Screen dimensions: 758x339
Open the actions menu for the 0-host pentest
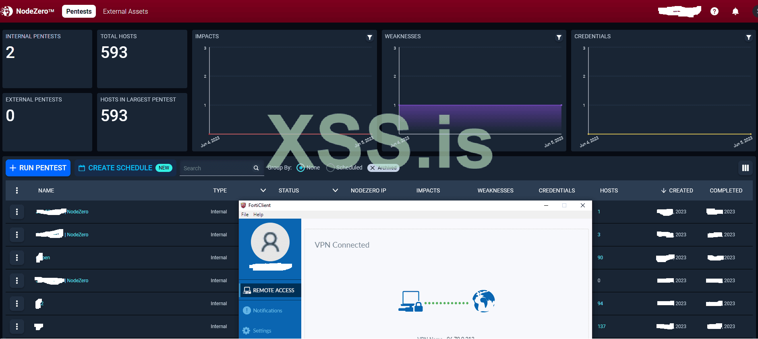(x=17, y=281)
